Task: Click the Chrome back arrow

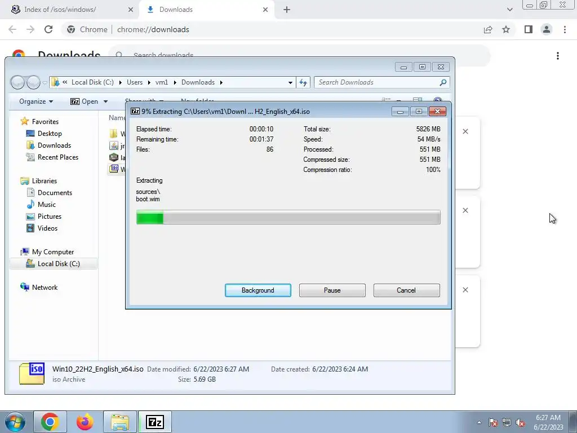Action: coord(12,29)
